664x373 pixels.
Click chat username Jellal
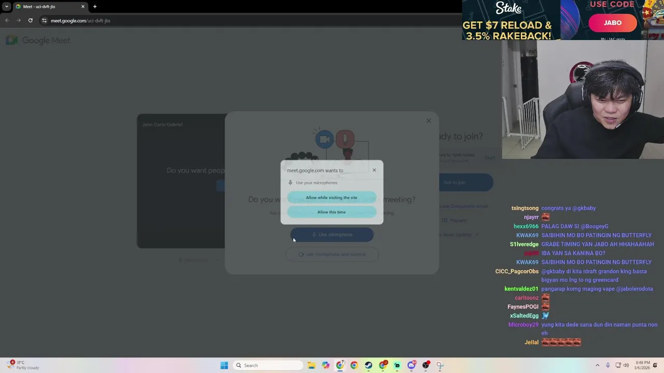(532, 342)
